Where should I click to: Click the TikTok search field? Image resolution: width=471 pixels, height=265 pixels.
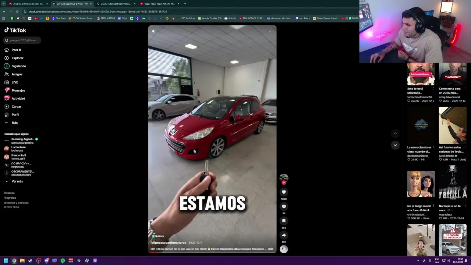(x=23, y=40)
